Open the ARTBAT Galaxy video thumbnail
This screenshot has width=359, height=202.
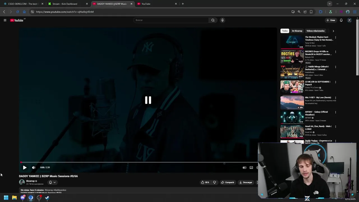[x=292, y=117]
